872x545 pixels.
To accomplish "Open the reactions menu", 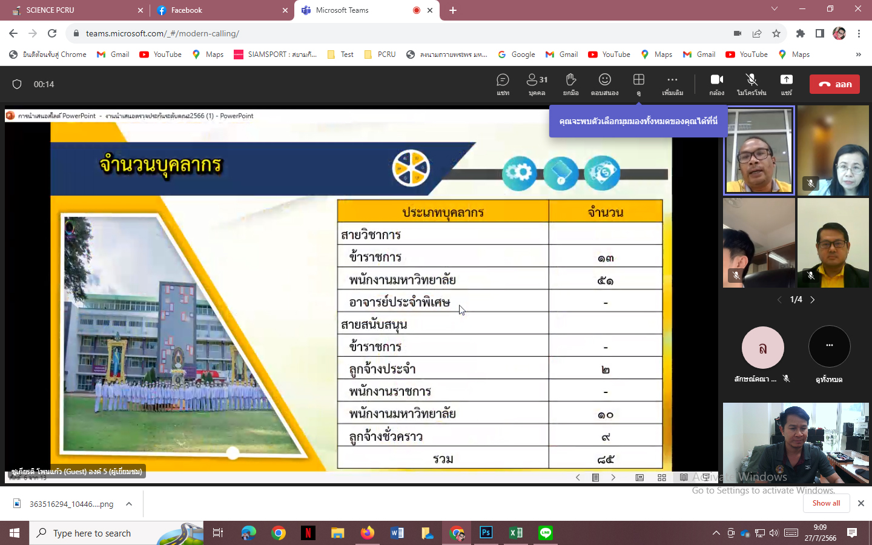I will (x=604, y=84).
